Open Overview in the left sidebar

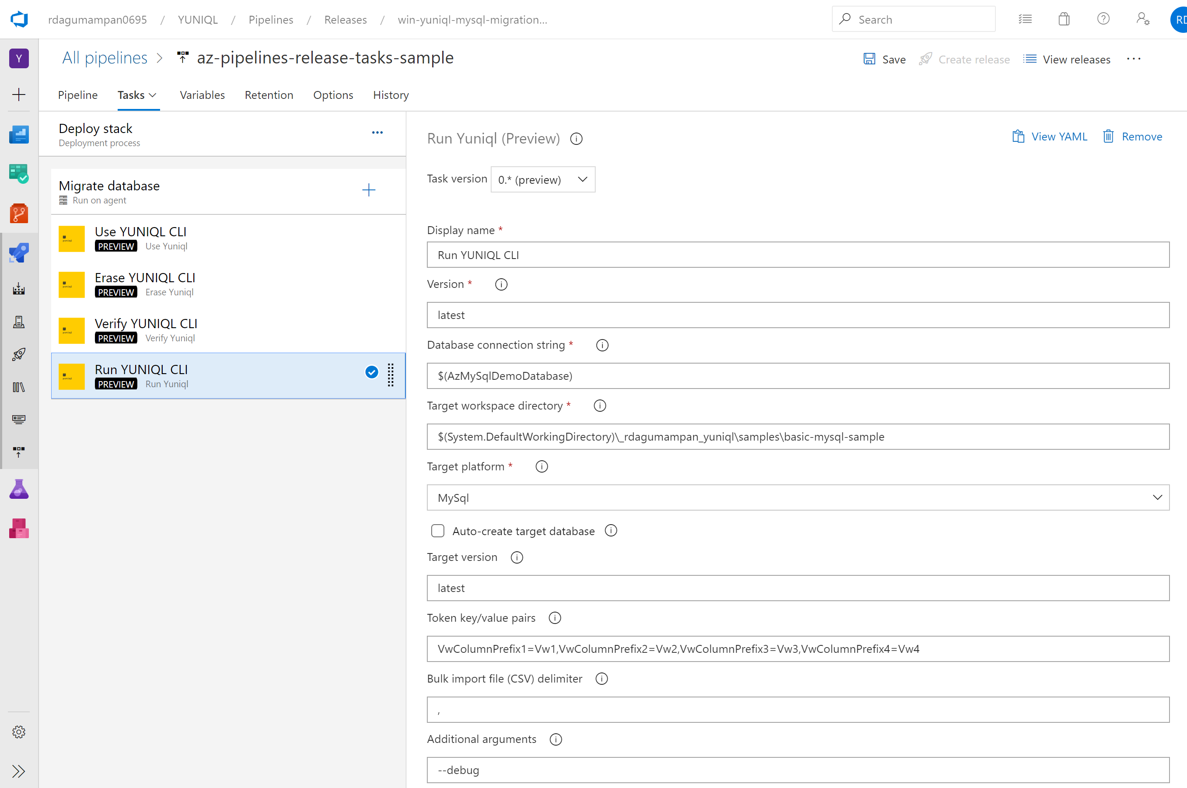pos(19,134)
